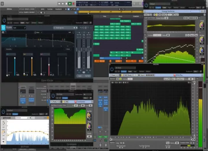Viewport: 208px width, 151px height.
Task: Click the top knob in Soniformer right panel
Action: pos(202,25)
